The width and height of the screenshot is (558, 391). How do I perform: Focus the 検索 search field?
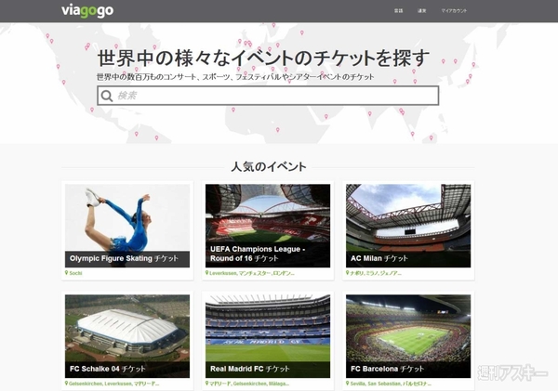click(268, 96)
